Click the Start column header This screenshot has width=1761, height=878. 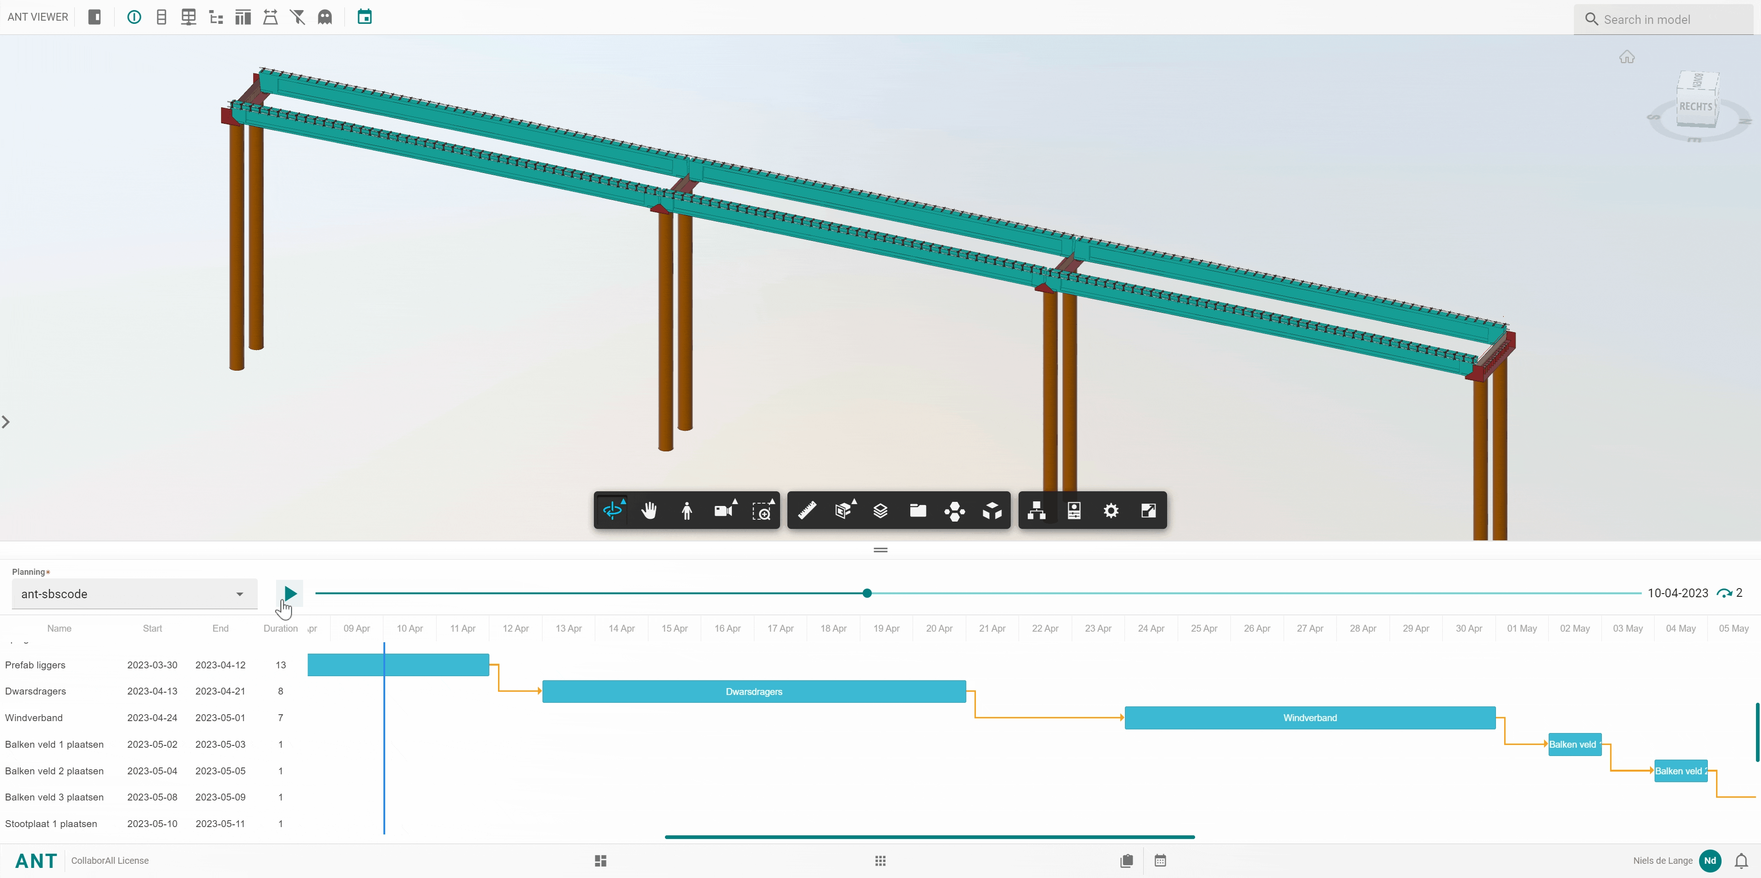click(x=152, y=628)
